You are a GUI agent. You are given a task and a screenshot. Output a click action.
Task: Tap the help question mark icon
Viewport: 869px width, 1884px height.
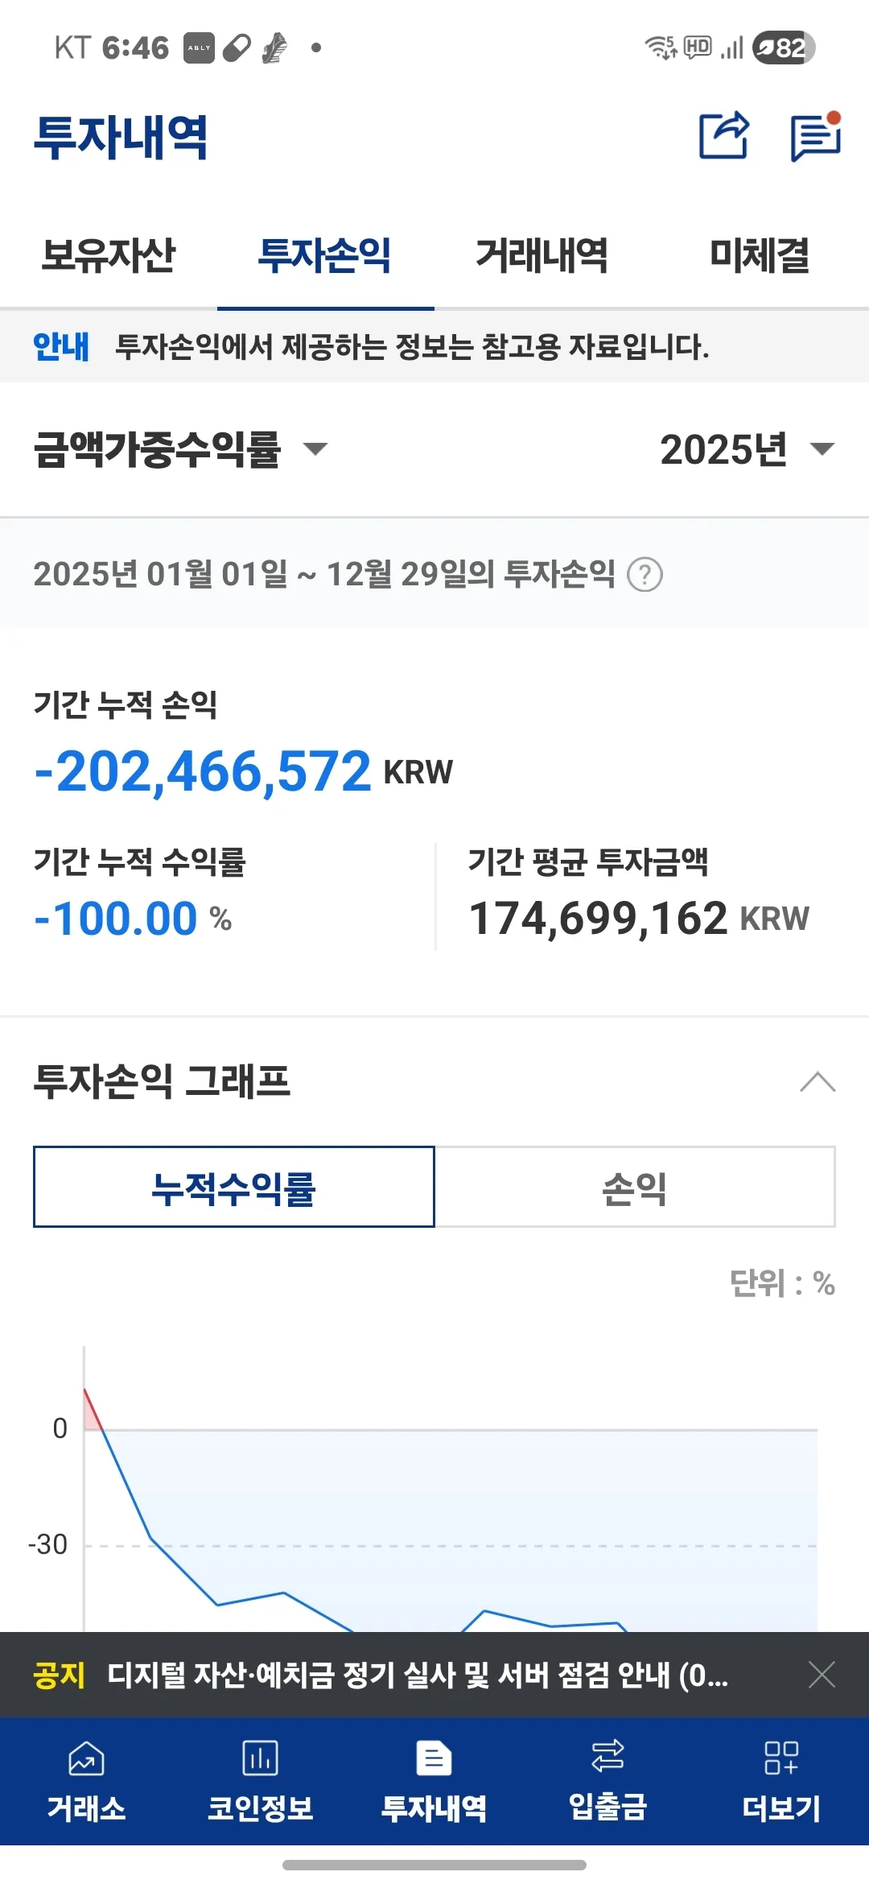coord(645,575)
